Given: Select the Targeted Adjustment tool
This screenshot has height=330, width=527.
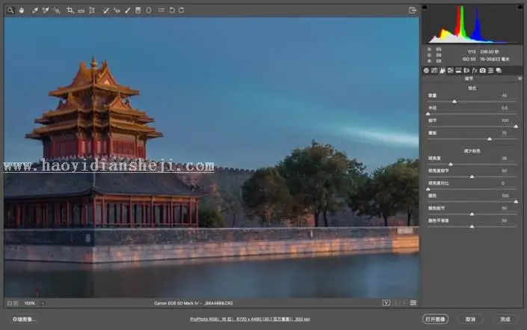Looking at the screenshot, I should [x=57, y=10].
